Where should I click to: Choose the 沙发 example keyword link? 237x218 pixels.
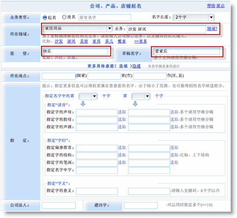click(59, 41)
